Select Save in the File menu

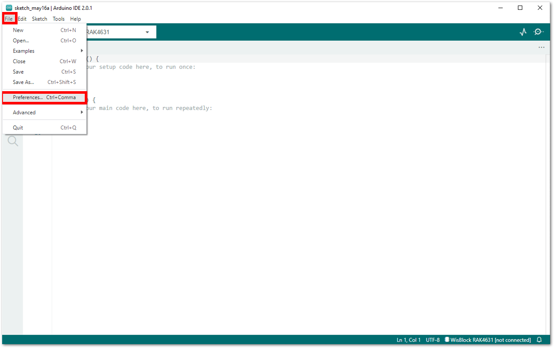tap(45, 72)
